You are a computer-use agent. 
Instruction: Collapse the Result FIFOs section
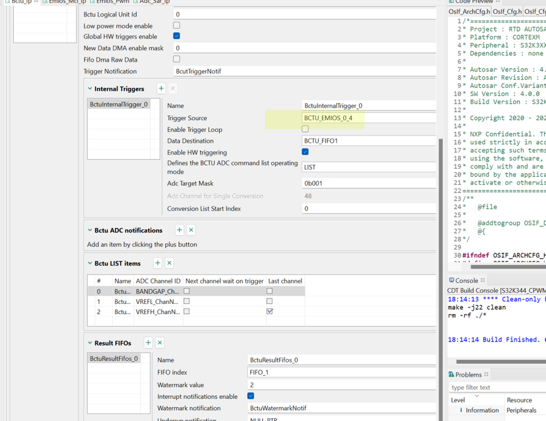click(x=90, y=343)
